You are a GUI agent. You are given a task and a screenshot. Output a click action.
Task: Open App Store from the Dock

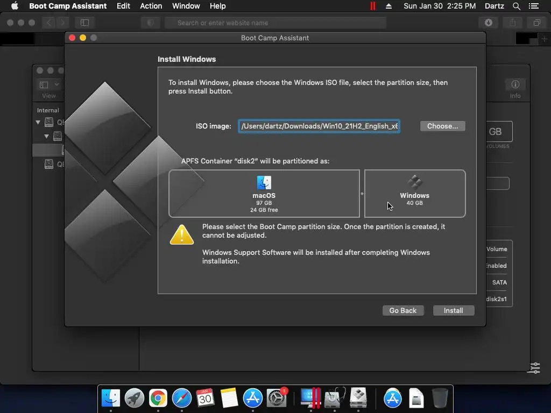[x=253, y=398]
